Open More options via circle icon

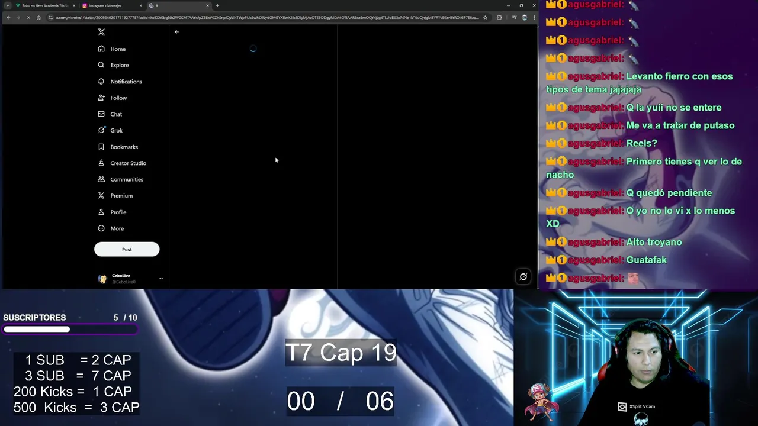101,228
